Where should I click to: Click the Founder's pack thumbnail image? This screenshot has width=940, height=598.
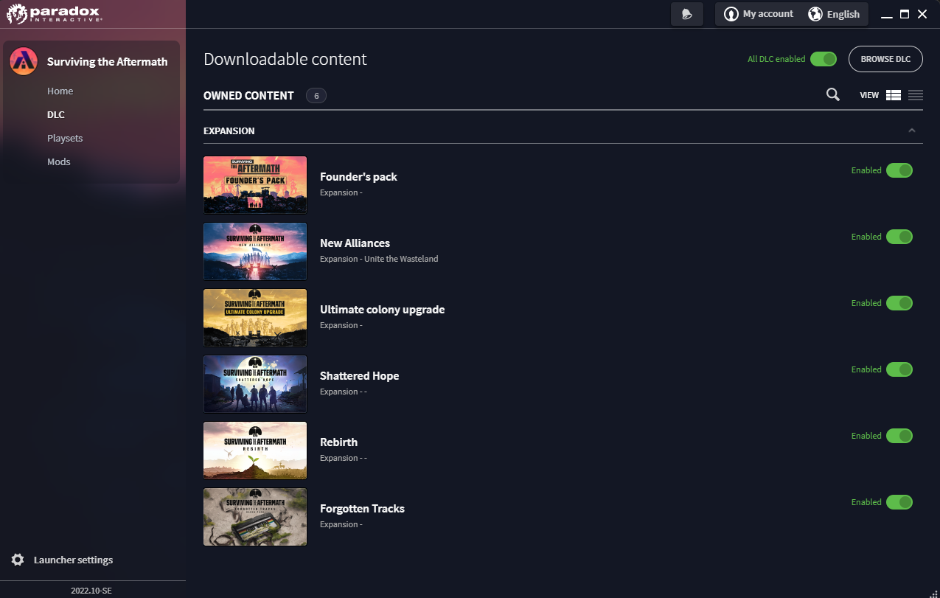pyautogui.click(x=255, y=184)
